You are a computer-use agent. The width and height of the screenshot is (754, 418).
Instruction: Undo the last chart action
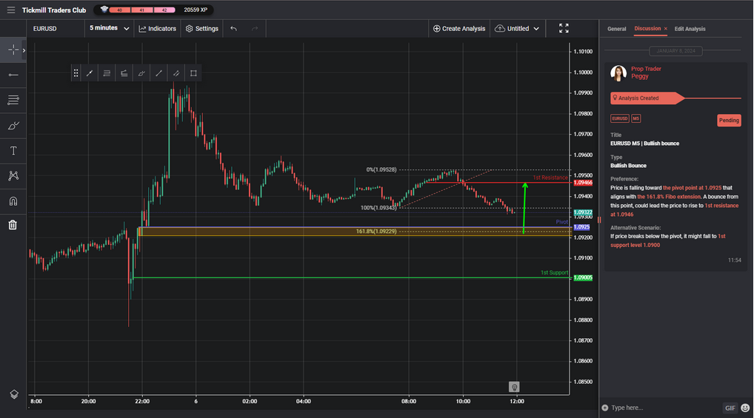233,29
